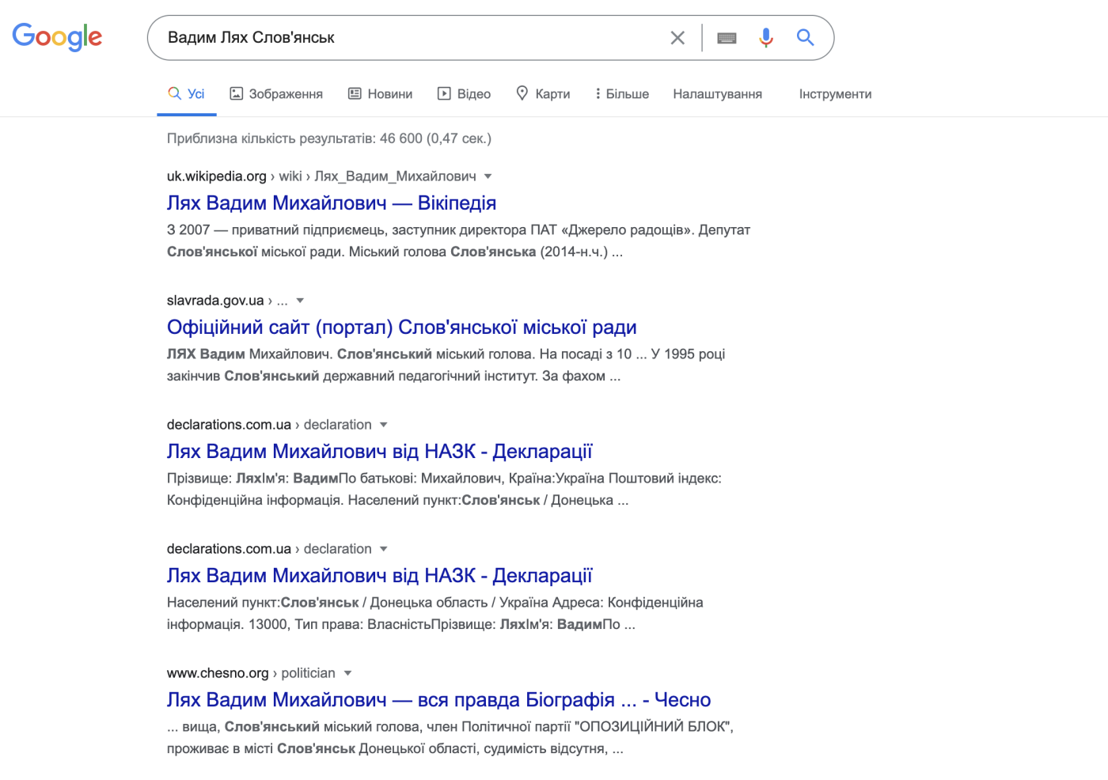Expand the slavrada.gov.ua result dropdown arrow
The image size is (1108, 780).
[x=300, y=300]
